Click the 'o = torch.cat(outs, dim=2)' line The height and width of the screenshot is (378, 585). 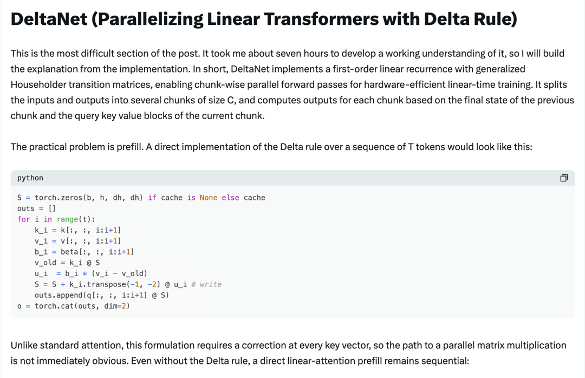[x=74, y=305]
